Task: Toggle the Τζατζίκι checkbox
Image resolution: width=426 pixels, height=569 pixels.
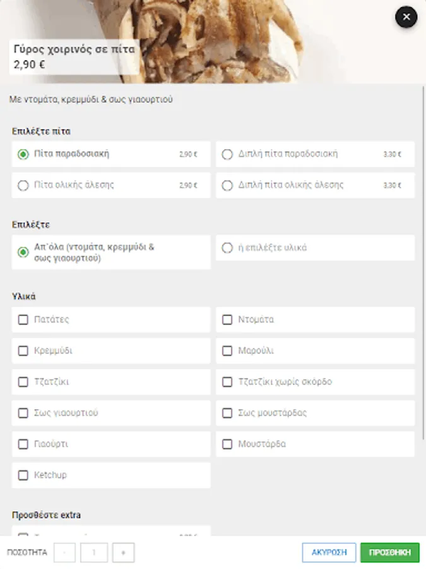Action: [x=23, y=382]
